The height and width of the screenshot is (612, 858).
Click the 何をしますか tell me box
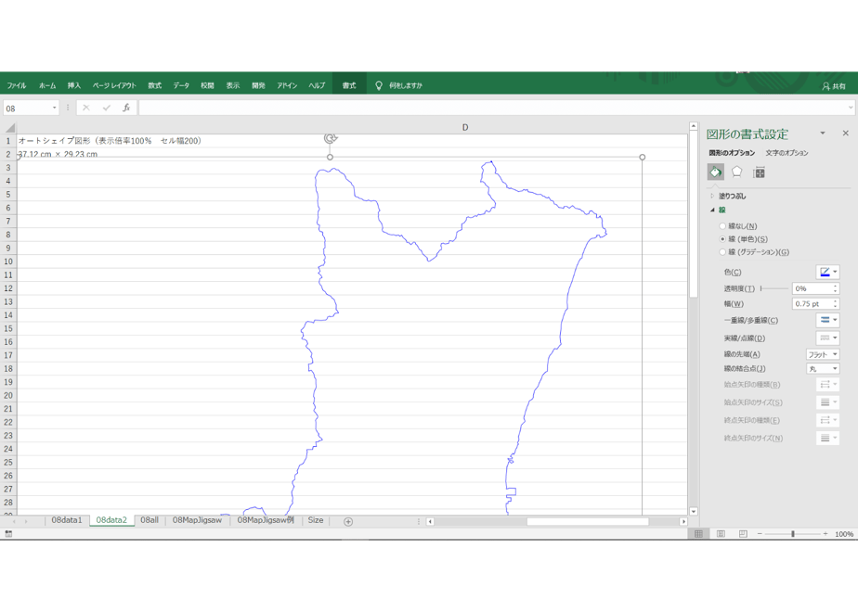pyautogui.click(x=406, y=85)
